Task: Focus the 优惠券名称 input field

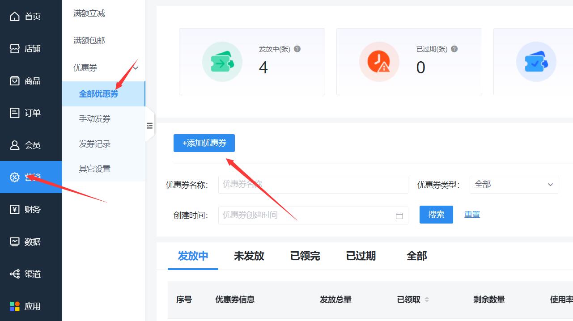Action: point(313,185)
